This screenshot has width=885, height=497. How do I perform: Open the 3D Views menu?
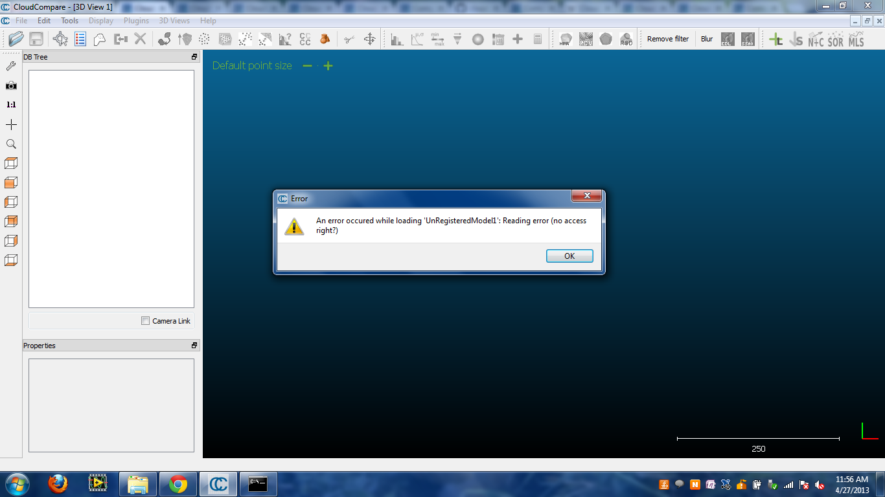tap(174, 21)
